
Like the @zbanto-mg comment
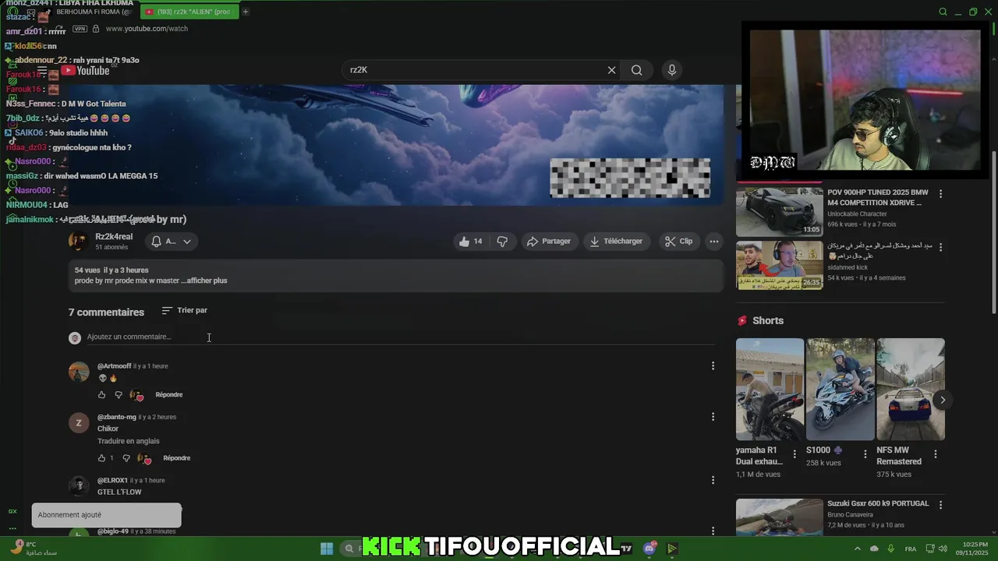(x=101, y=458)
